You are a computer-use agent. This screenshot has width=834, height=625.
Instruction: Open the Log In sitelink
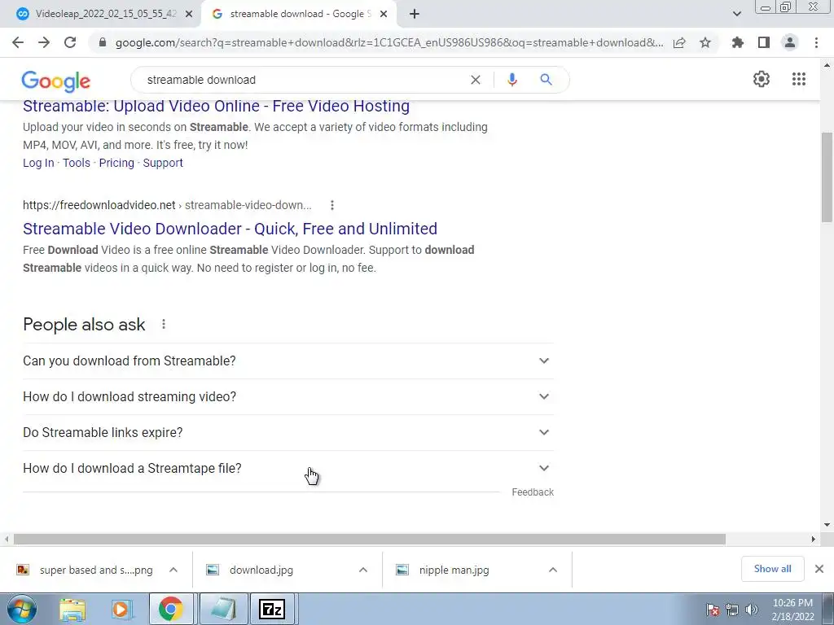pos(38,163)
